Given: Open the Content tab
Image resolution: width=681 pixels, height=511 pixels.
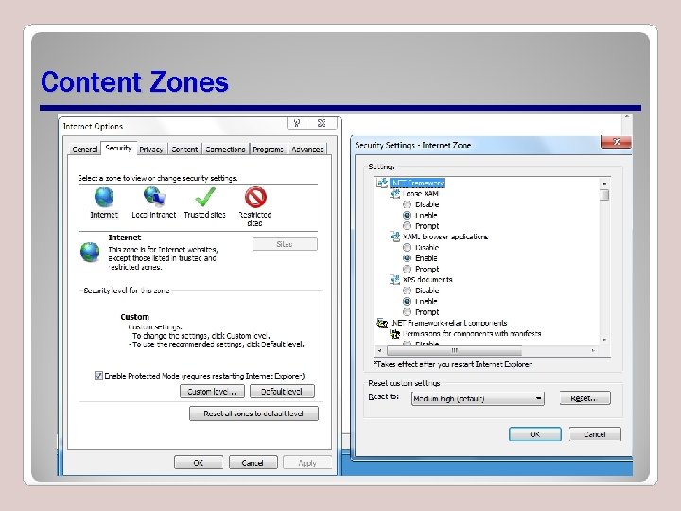Looking at the screenshot, I should [x=184, y=150].
